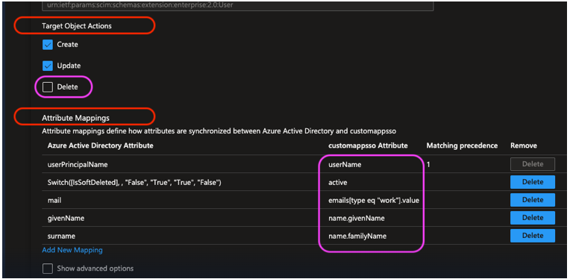Delete the givenName attribute mapping
The width and height of the screenshot is (570, 279).
click(x=533, y=218)
